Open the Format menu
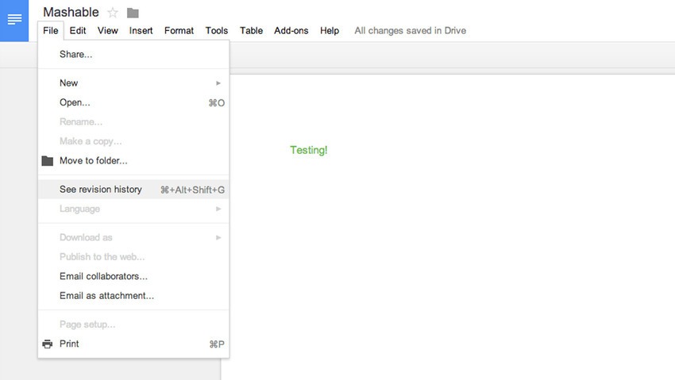 [x=179, y=31]
